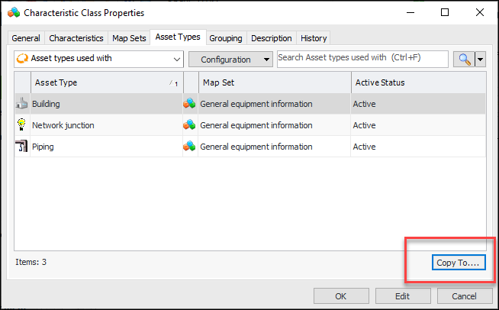
Task: Click the magnifying glass search icon
Action: tap(462, 60)
